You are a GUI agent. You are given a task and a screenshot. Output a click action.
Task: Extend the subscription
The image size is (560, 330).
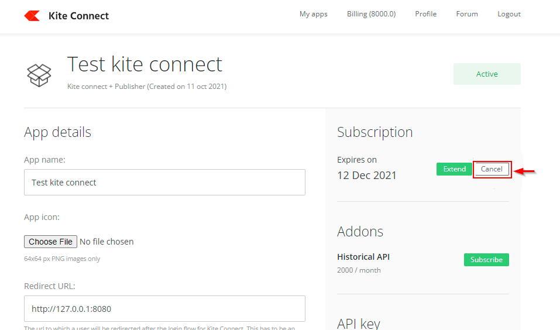454,169
